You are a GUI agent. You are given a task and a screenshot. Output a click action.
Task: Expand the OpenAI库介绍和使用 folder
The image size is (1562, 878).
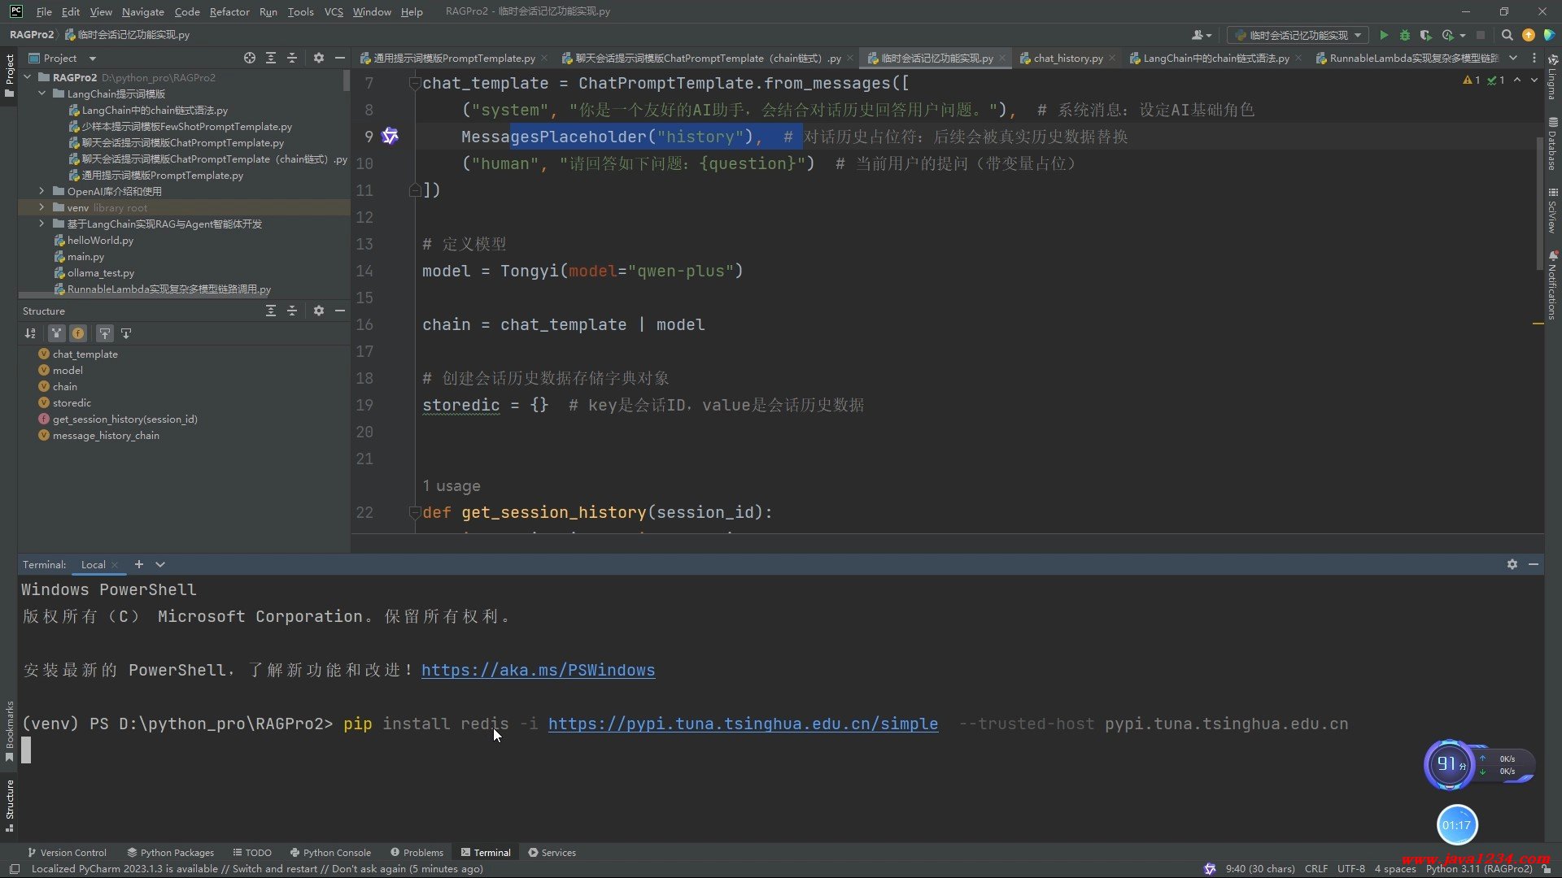[41, 191]
